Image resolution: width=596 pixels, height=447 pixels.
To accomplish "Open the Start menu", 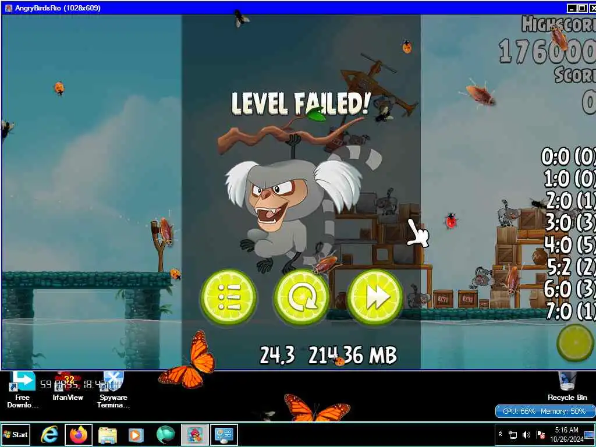I will point(16,434).
